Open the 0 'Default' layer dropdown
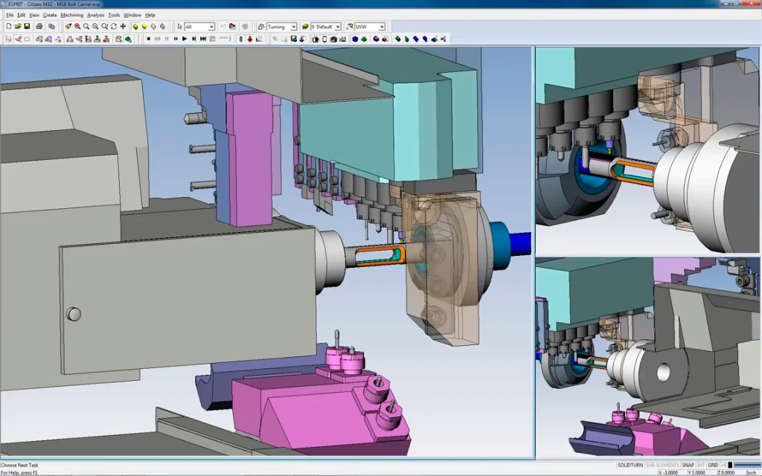The height and width of the screenshot is (476, 762). (x=337, y=27)
